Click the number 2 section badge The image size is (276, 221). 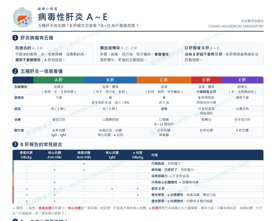15,71
